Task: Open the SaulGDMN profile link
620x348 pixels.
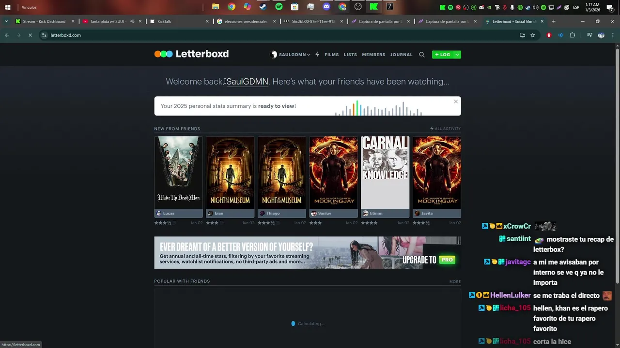Action: click(247, 82)
